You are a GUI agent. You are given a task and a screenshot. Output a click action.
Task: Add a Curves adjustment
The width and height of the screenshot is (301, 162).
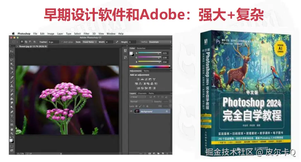coord(146,79)
